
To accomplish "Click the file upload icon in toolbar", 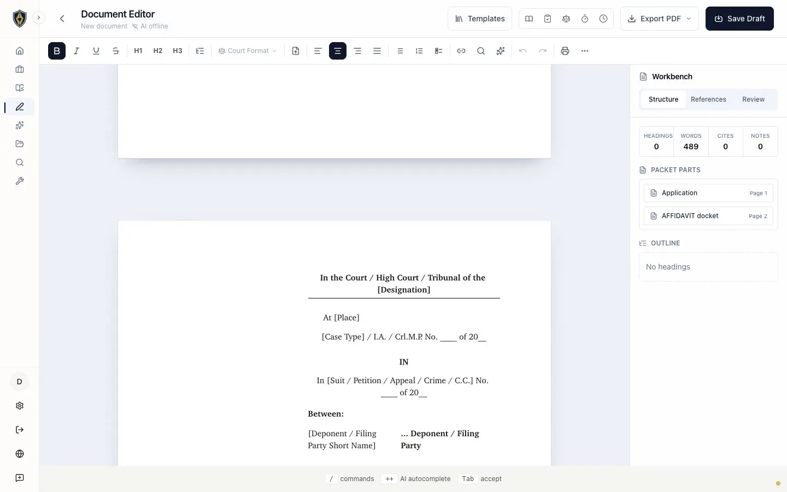I will (296, 51).
